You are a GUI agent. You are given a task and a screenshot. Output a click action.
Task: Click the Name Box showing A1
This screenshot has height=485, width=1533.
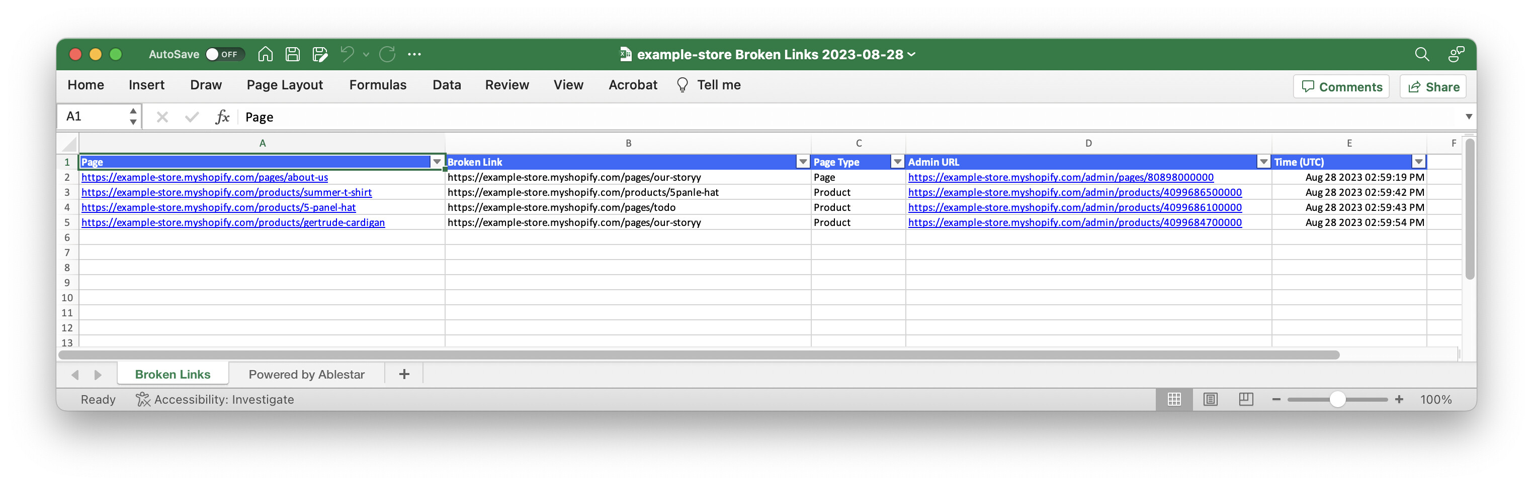click(x=92, y=116)
